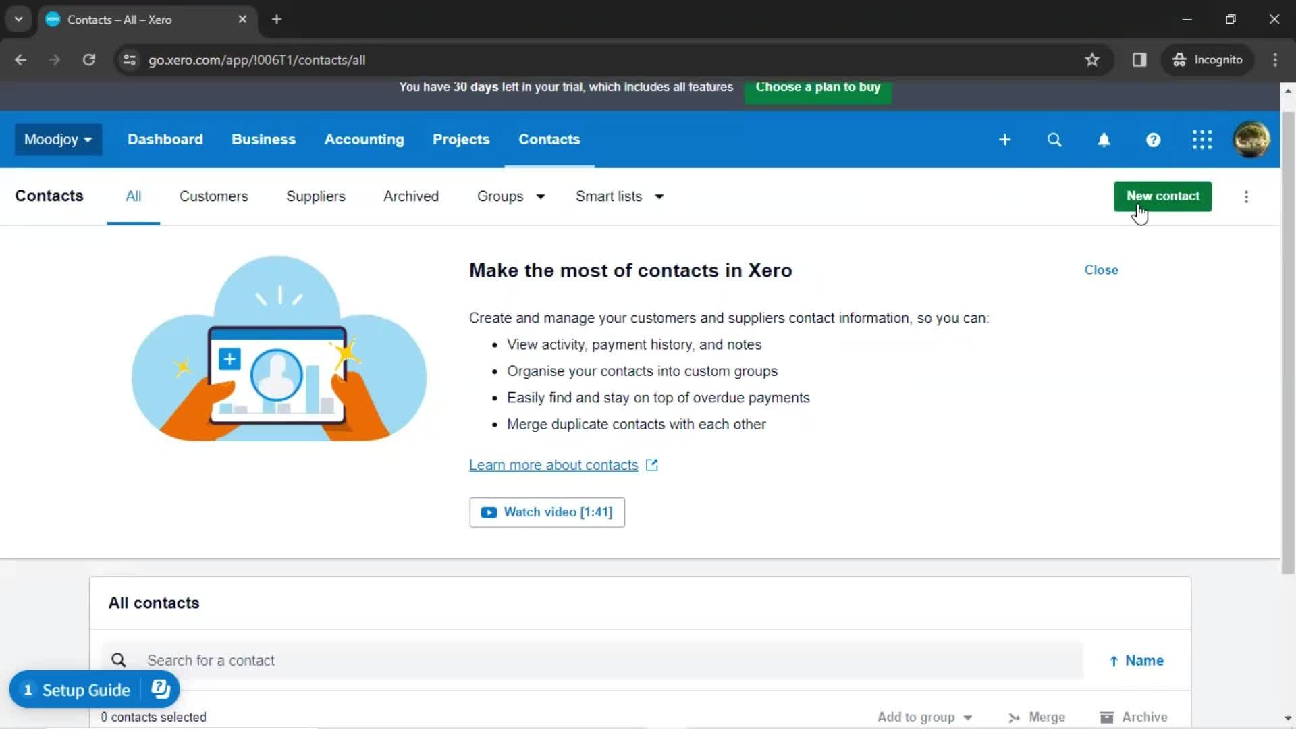Click the search icon in contact search box
Viewport: 1296px width, 729px height.
119,660
